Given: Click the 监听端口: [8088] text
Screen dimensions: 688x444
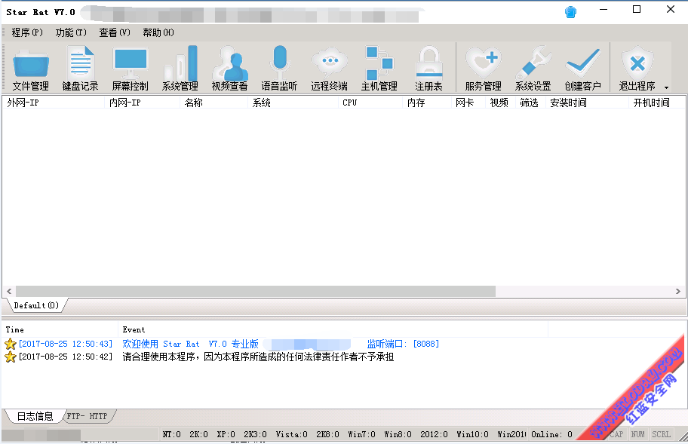Looking at the screenshot, I should click(403, 344).
